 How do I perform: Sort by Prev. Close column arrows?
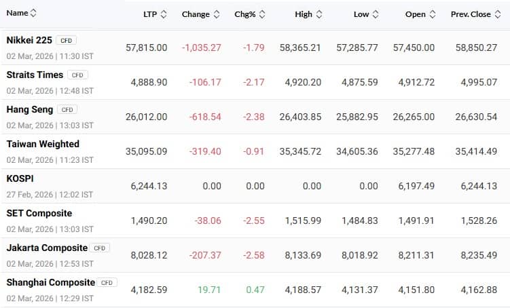tap(498, 14)
